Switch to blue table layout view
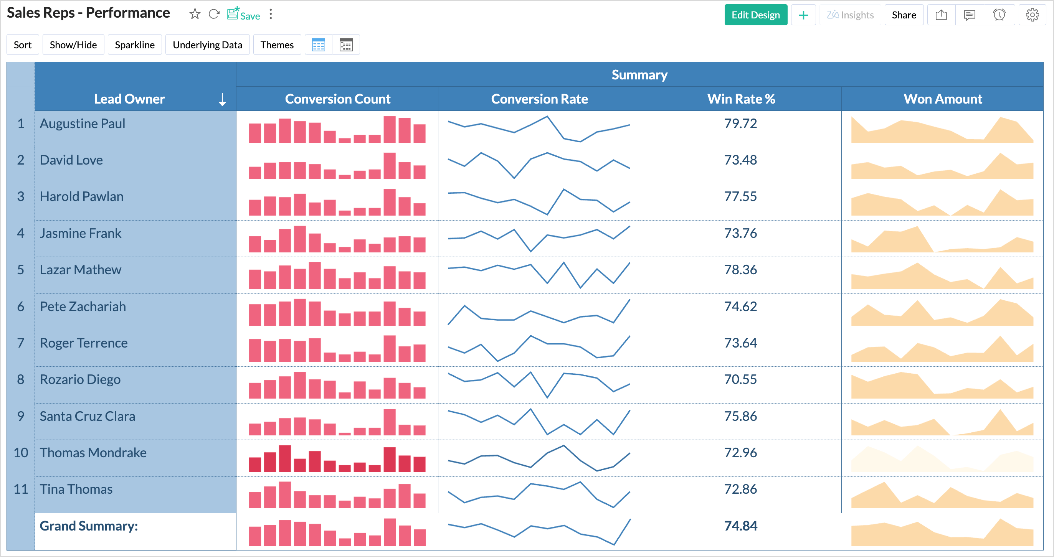Image resolution: width=1054 pixels, height=557 pixels. [x=318, y=44]
